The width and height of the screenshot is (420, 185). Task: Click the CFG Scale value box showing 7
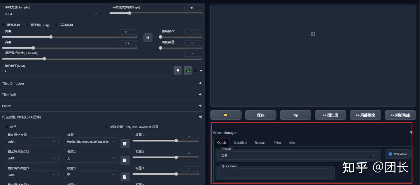pyautogui.click(x=194, y=54)
